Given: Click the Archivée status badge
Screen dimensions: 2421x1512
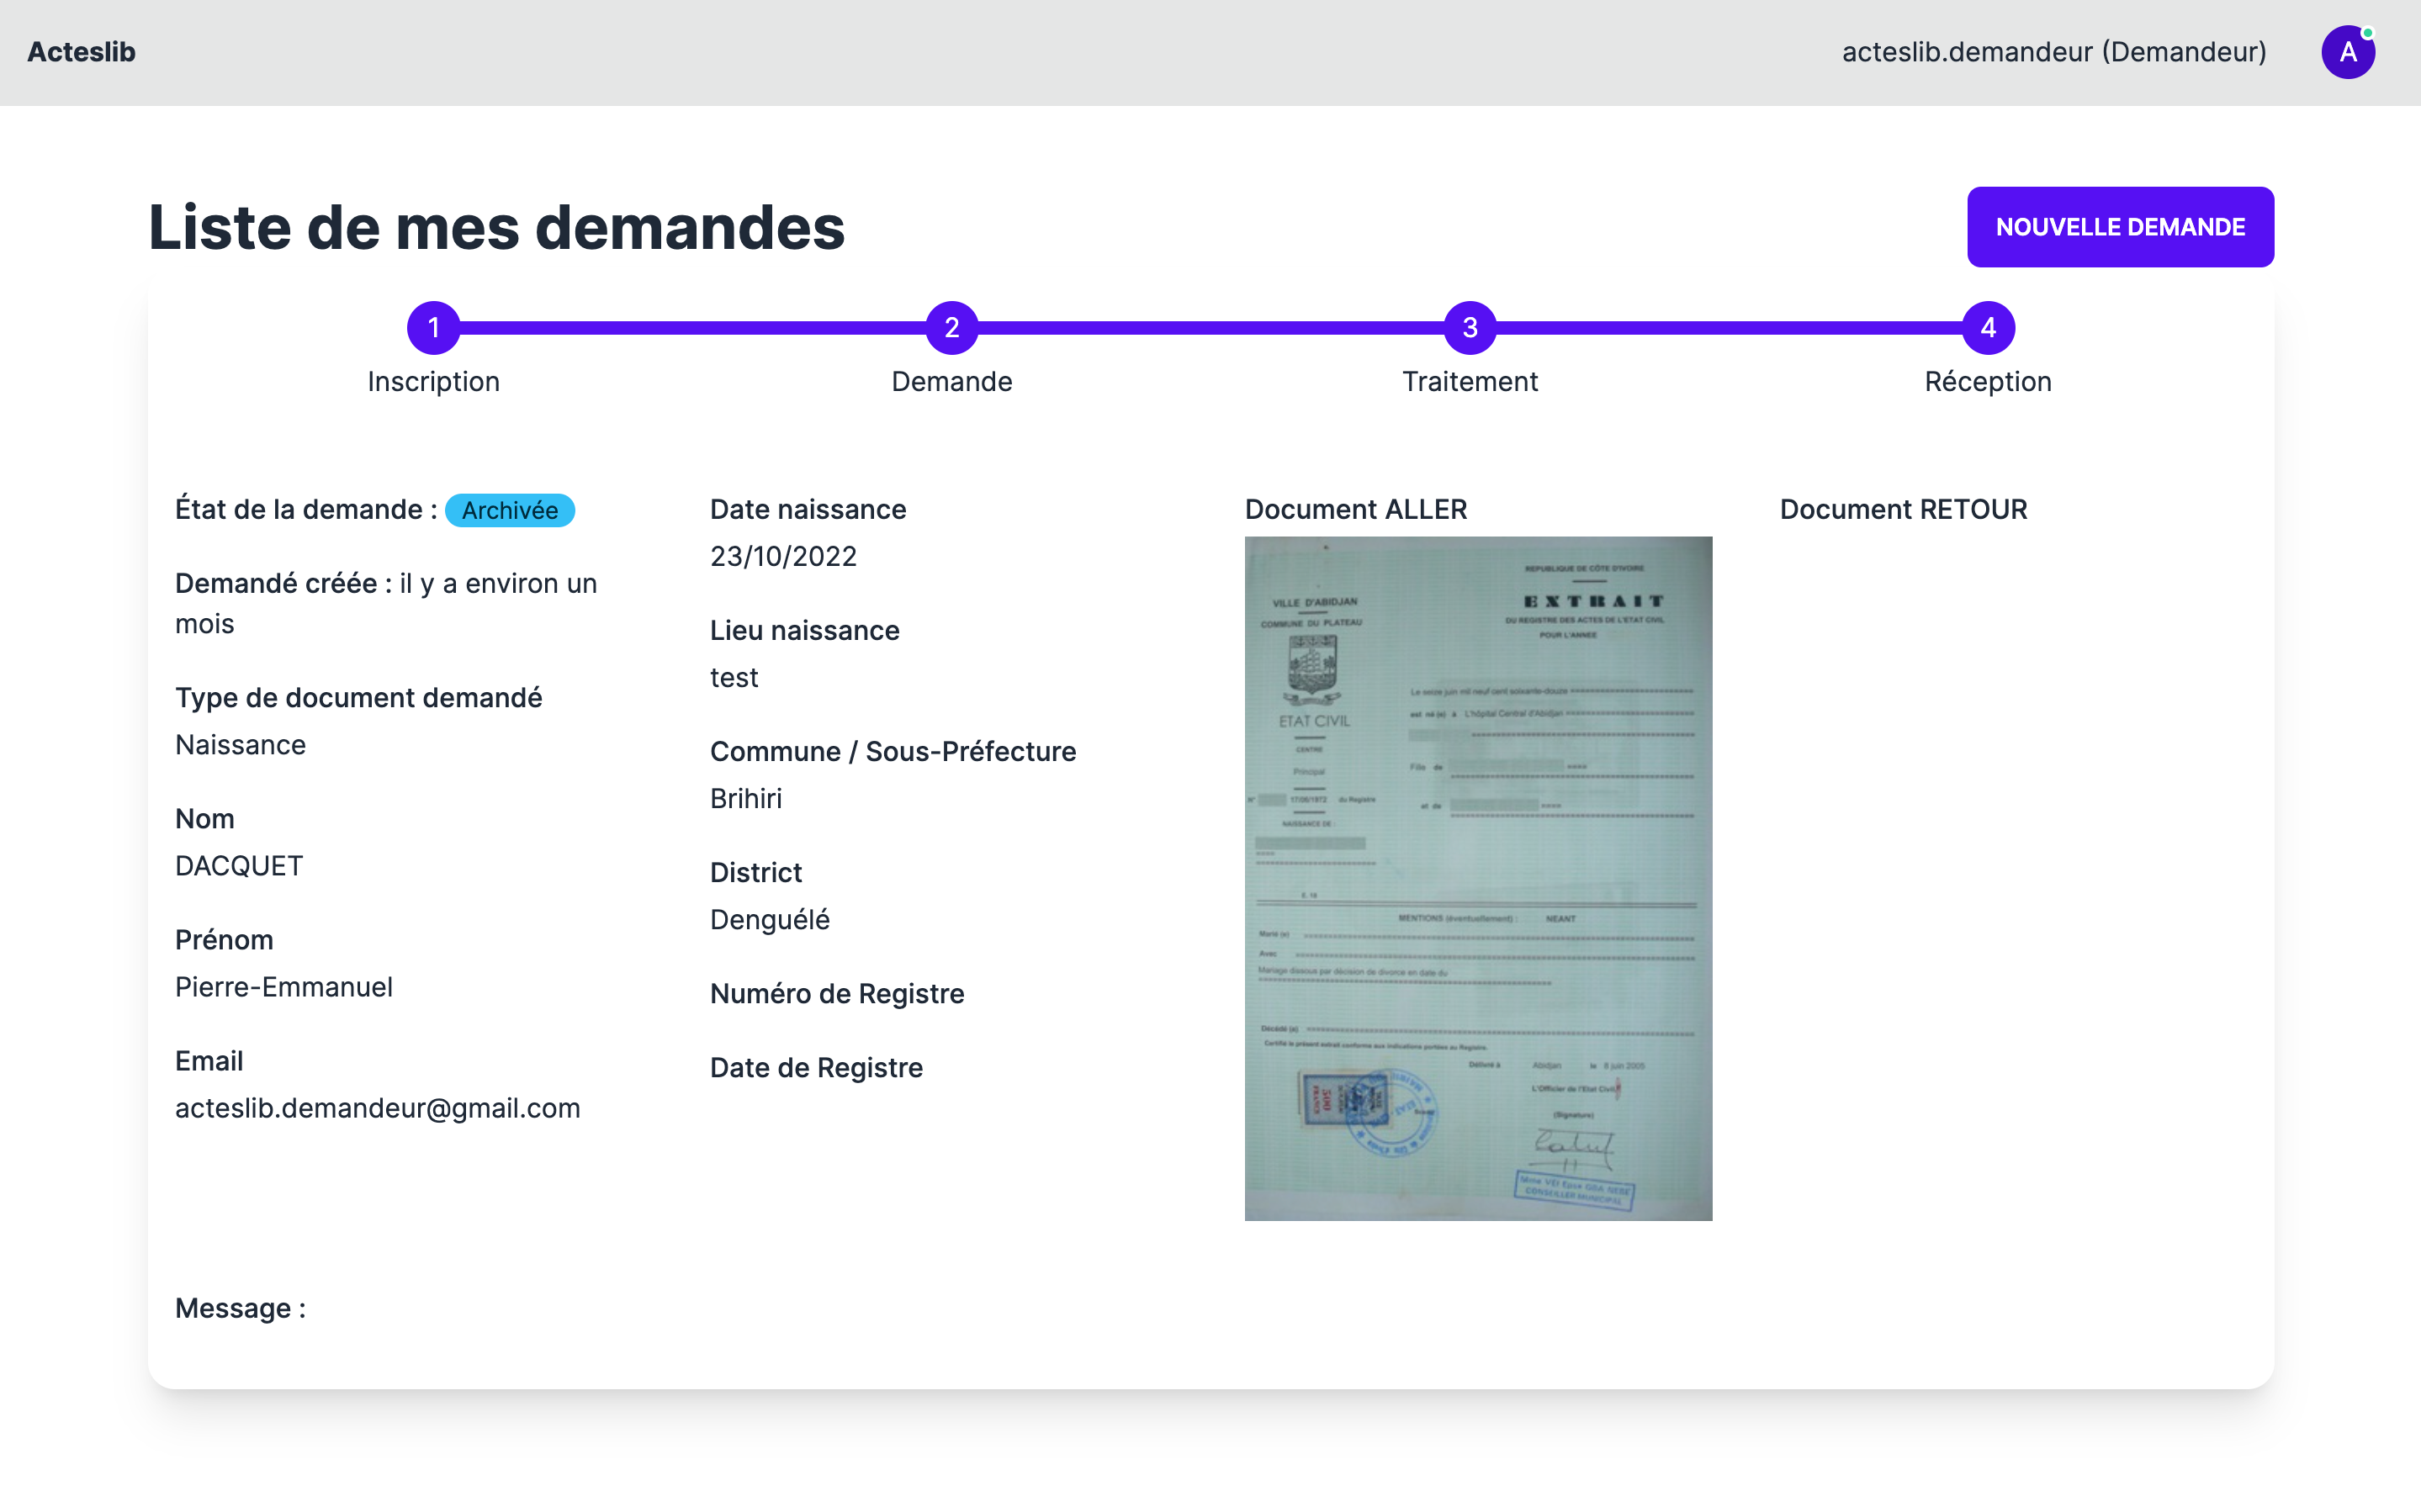Looking at the screenshot, I should click(x=509, y=510).
